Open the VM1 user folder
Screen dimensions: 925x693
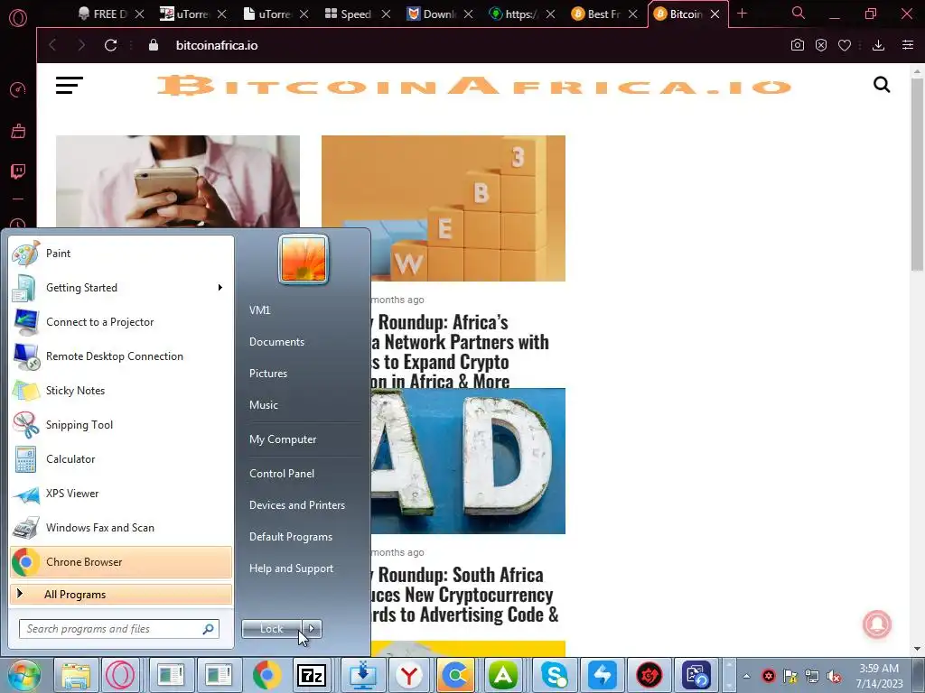pos(259,310)
